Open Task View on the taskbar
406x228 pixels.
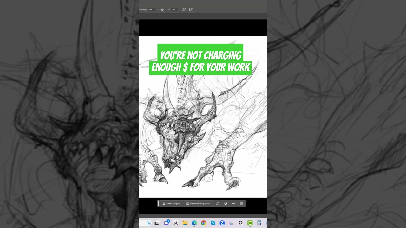point(157,223)
